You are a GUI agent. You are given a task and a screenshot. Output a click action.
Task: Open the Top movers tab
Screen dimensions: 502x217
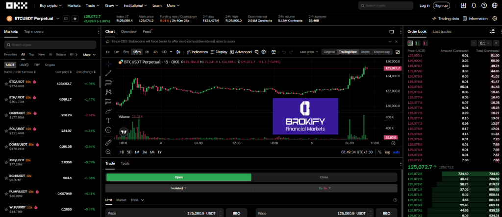tap(34, 31)
